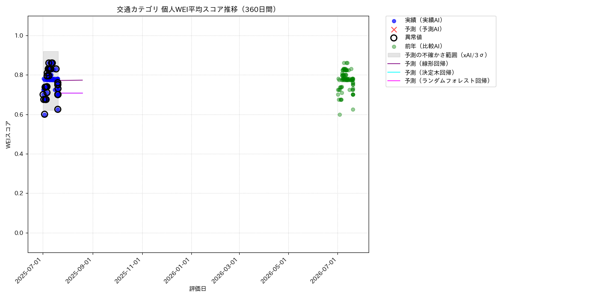Image resolution: width=598 pixels, height=299 pixels.
Task: Click the x-axis label 評価日
Action: click(198, 289)
